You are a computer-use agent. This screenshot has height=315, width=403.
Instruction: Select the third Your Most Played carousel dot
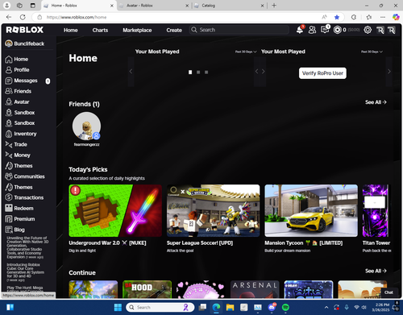[x=206, y=73]
